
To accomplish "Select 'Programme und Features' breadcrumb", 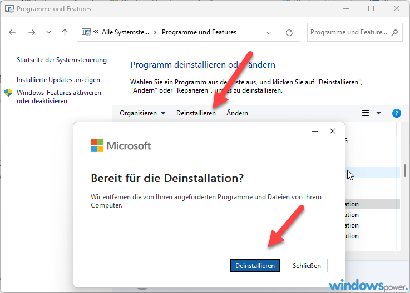I will [199, 32].
